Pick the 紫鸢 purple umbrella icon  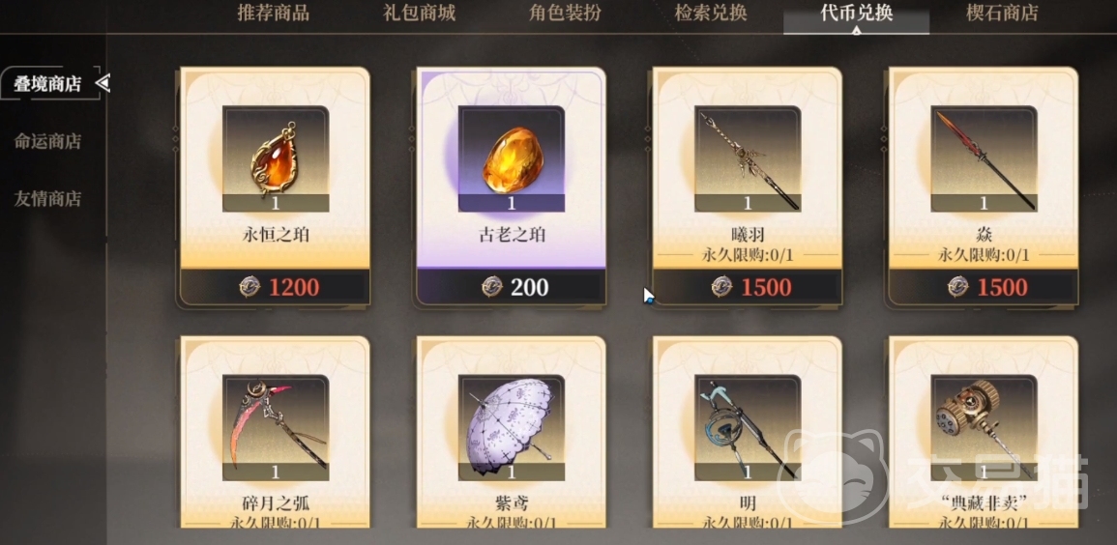(511, 428)
